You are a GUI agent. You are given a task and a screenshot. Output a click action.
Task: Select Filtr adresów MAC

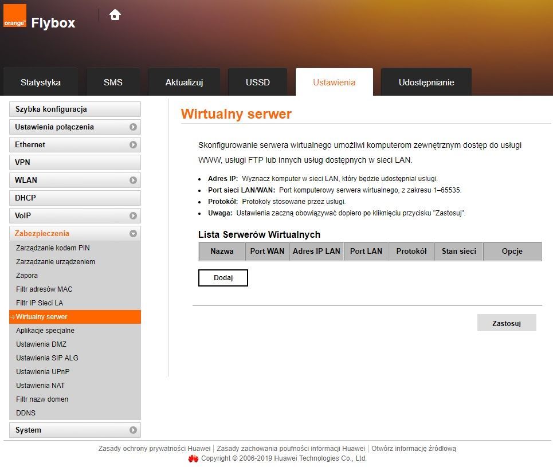click(x=44, y=289)
